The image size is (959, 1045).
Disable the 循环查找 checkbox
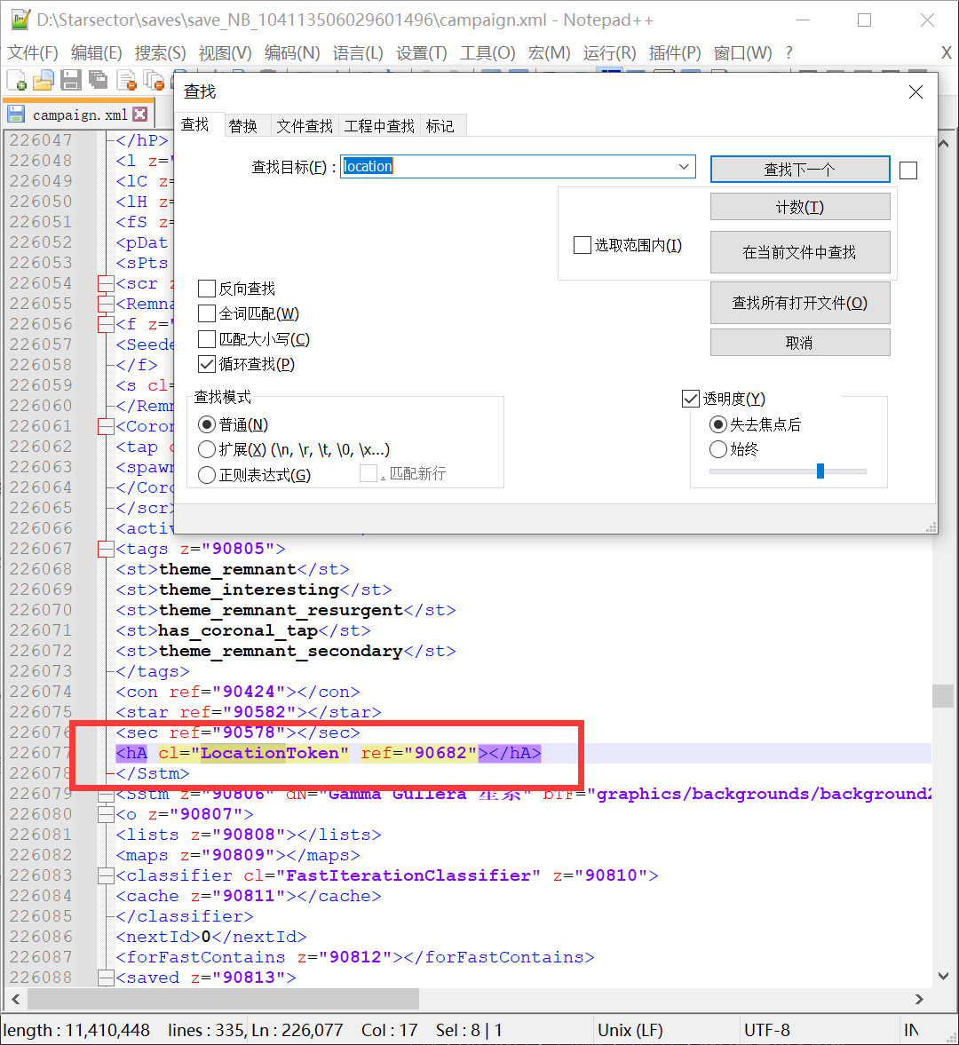(207, 364)
